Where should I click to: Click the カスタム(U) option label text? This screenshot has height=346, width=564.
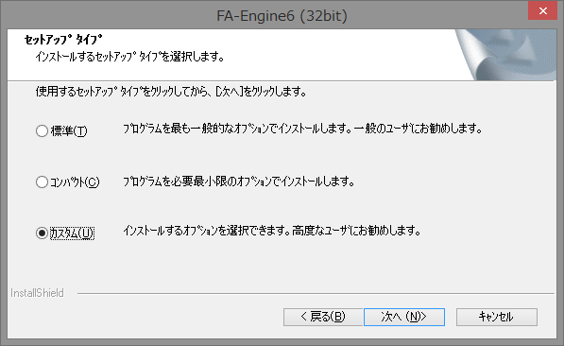72,234
